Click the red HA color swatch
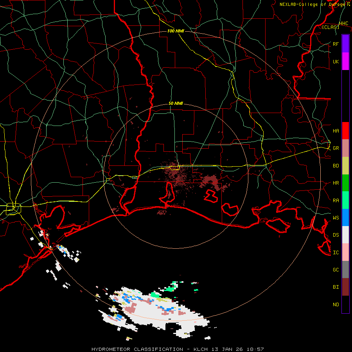This screenshot has width=352, height=352. [x=345, y=131]
